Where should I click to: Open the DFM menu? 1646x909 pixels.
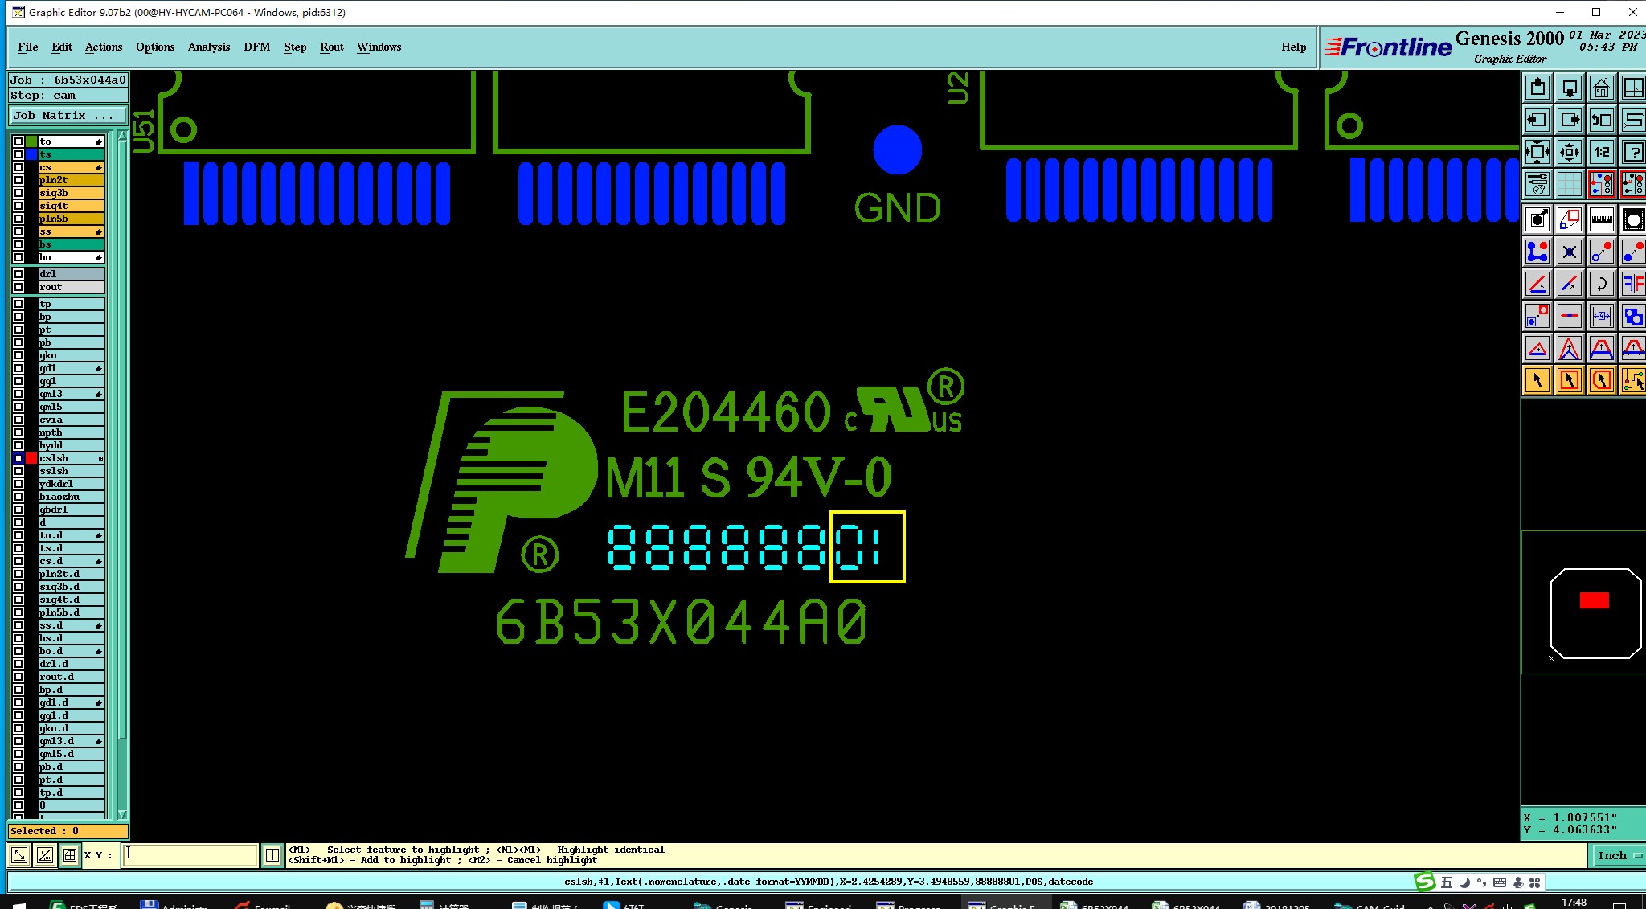tap(257, 47)
